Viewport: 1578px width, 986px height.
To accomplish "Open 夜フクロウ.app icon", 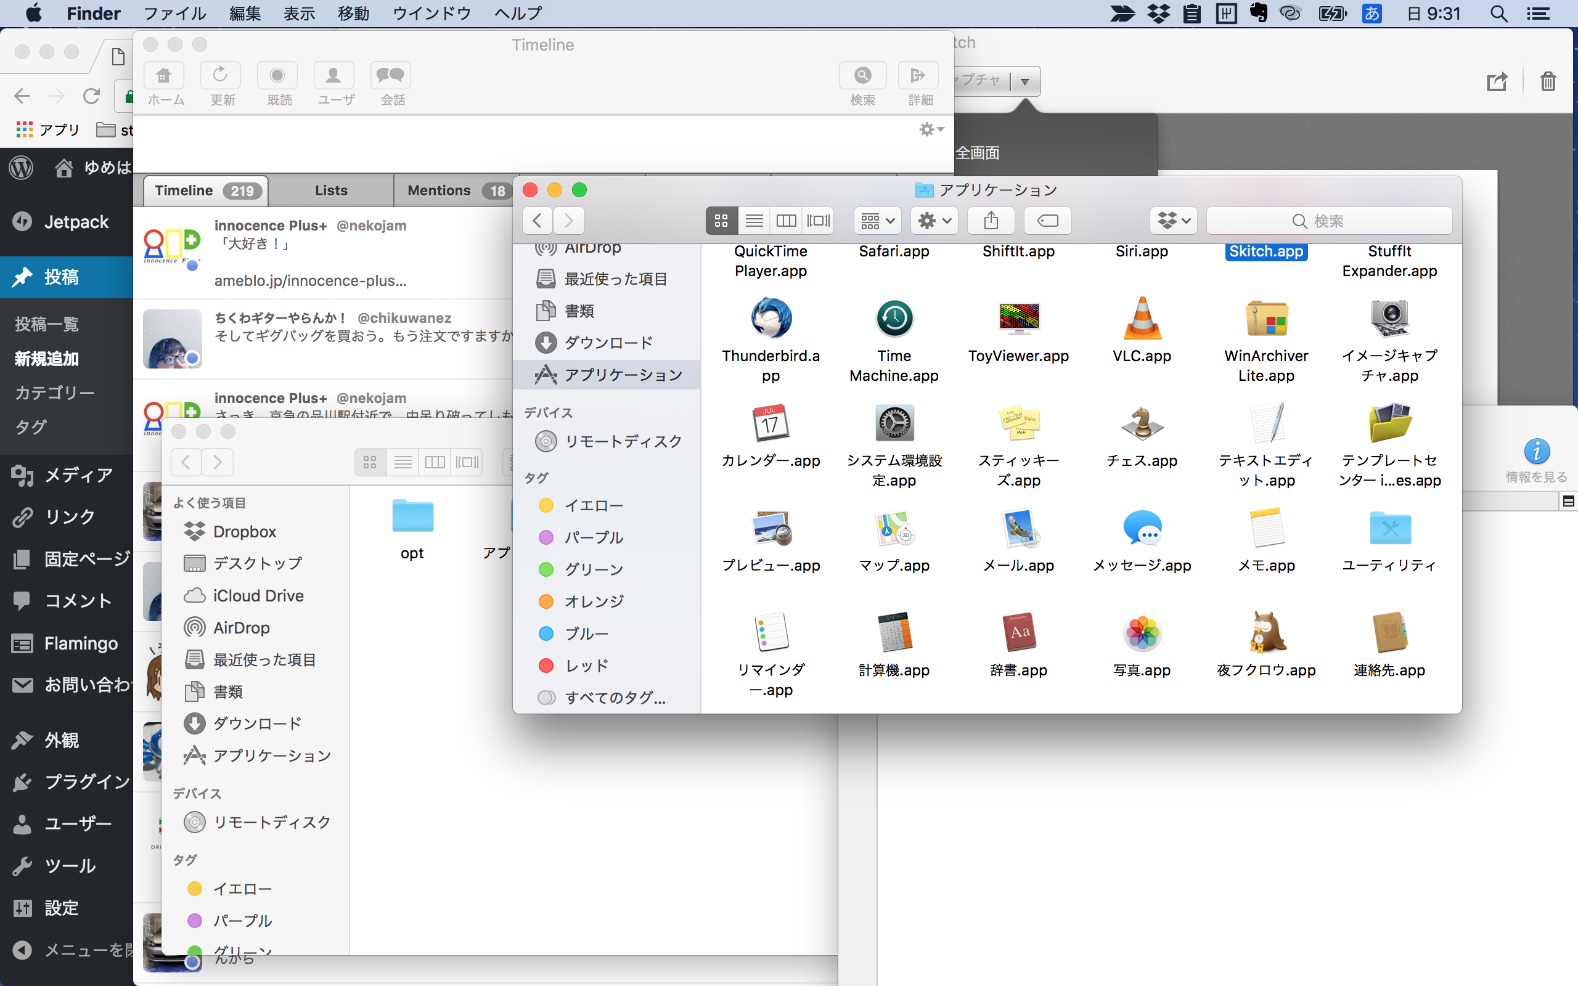I will pyautogui.click(x=1266, y=632).
